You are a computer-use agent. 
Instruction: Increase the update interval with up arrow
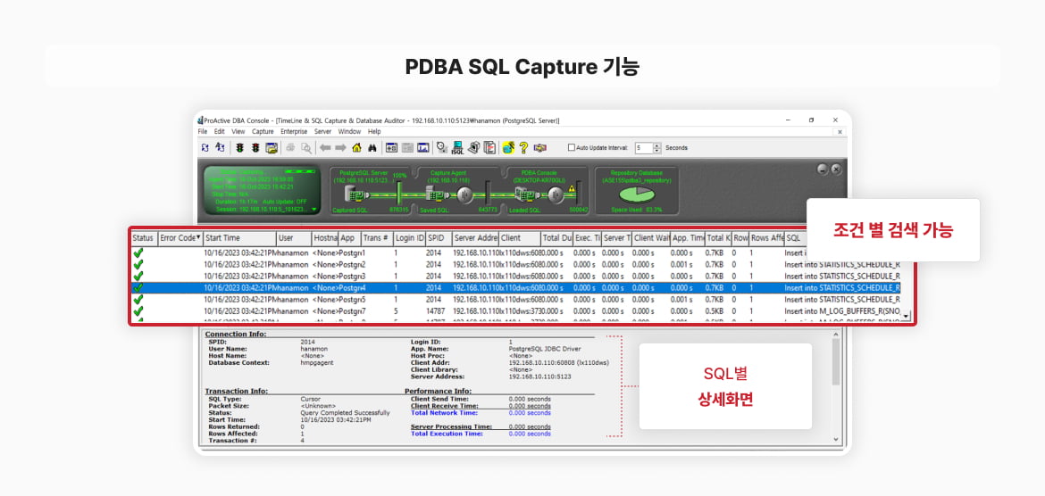coord(657,145)
